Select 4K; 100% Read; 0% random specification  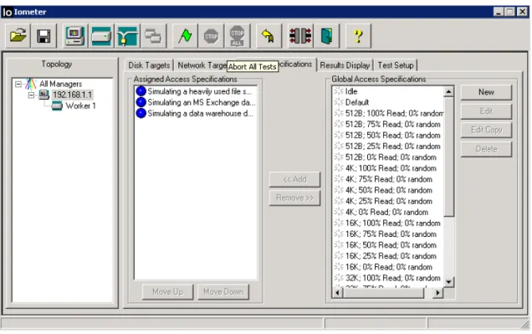pyautogui.click(x=391, y=168)
